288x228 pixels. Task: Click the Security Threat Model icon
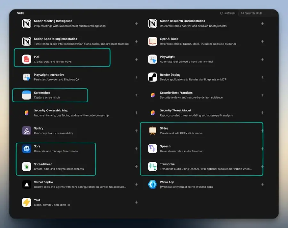pos(153,113)
